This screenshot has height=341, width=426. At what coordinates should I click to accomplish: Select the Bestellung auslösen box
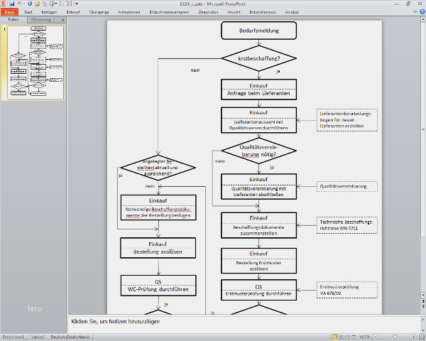158,248
